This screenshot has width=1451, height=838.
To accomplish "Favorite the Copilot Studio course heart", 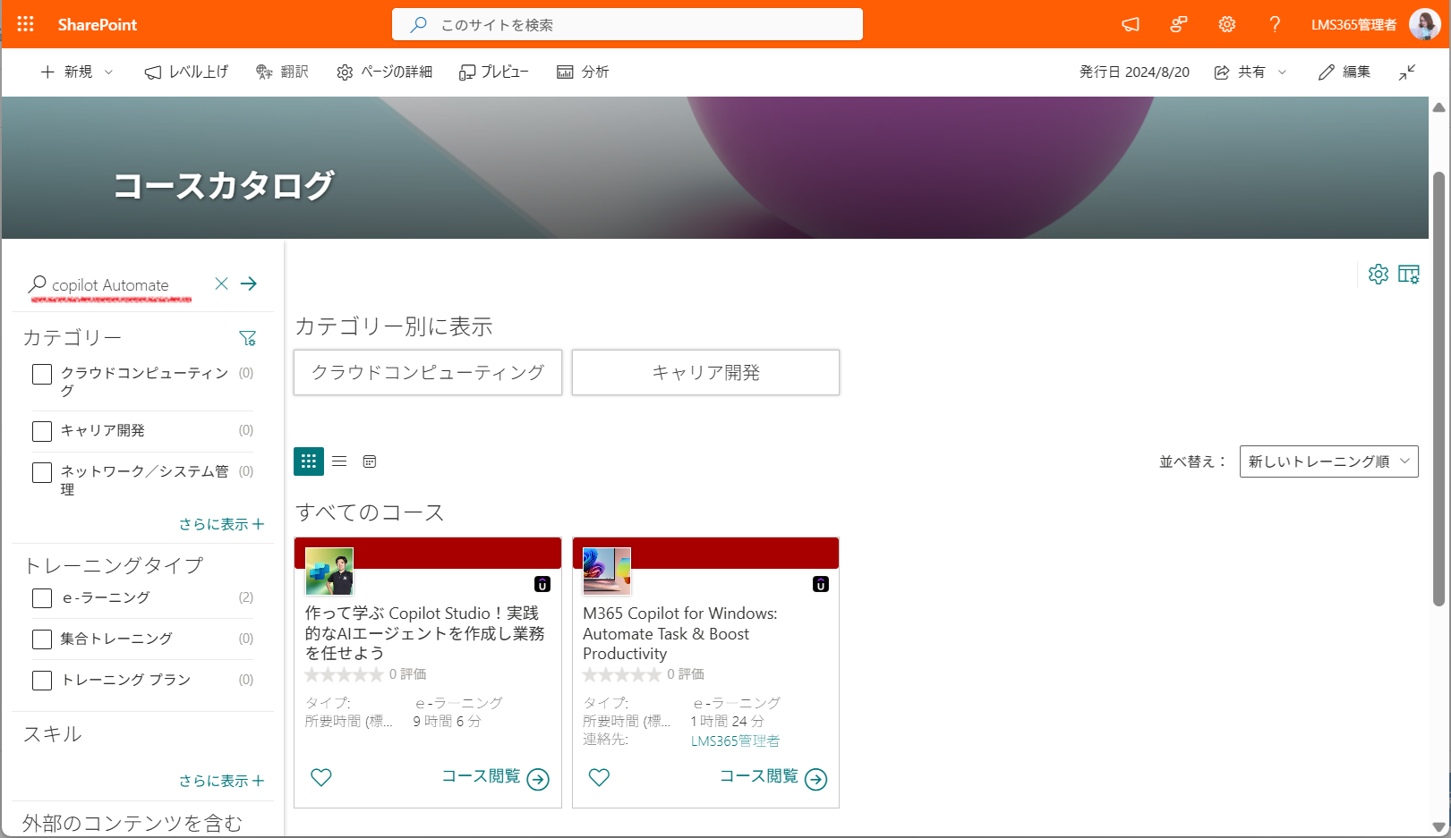I will click(x=321, y=777).
